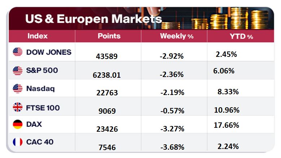Click the German flag beside DAX

tap(18, 125)
